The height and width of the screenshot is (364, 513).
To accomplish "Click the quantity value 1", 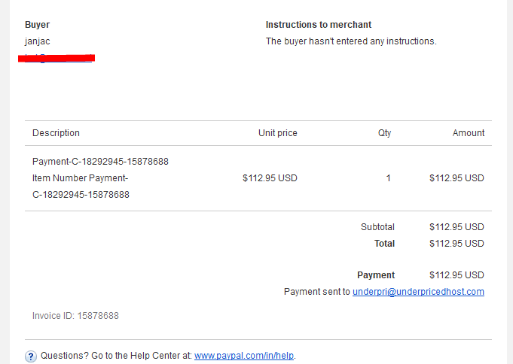I will [389, 178].
